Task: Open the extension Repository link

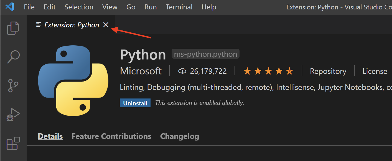Action: [328, 71]
